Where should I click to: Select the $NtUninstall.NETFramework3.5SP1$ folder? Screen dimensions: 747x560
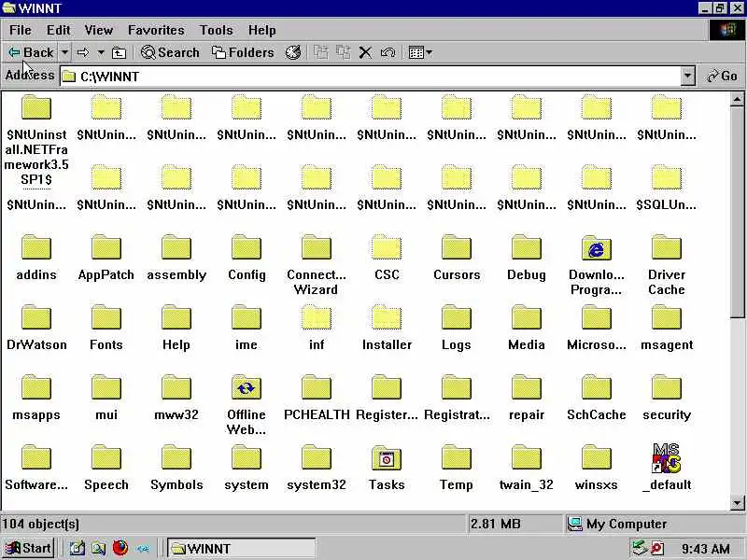pos(36,139)
